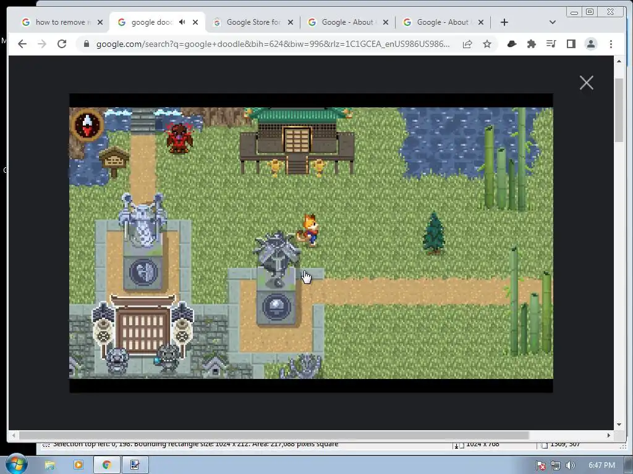Click the vertical scrollbar up arrow
Screen dimensions: 633x474
[619, 61]
